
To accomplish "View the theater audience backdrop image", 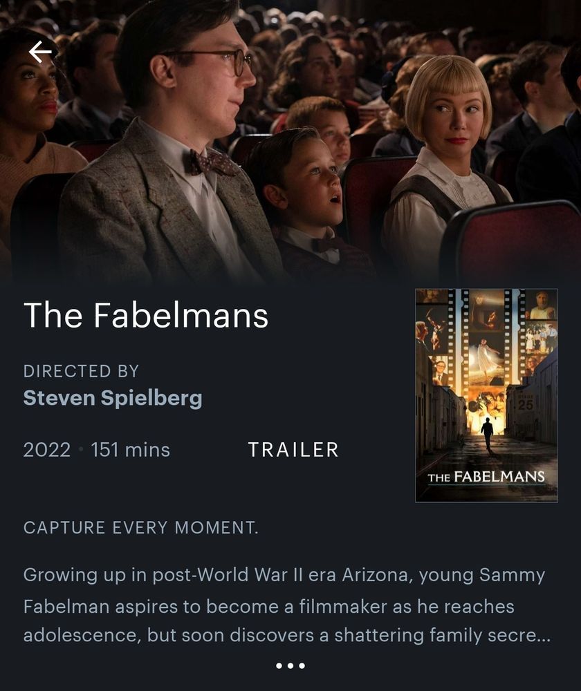I will (290, 140).
